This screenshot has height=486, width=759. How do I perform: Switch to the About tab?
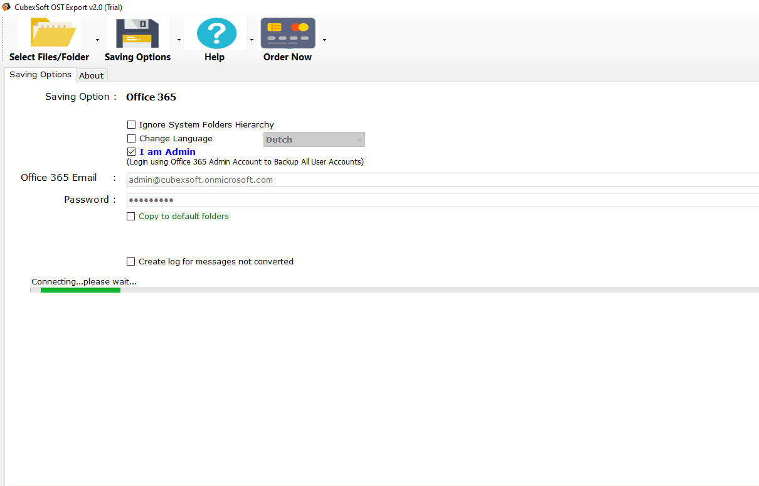tap(92, 75)
